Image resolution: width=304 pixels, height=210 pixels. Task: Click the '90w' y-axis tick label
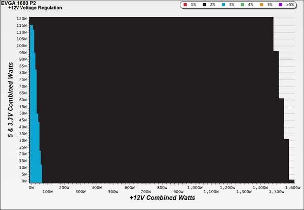coord(22,59)
